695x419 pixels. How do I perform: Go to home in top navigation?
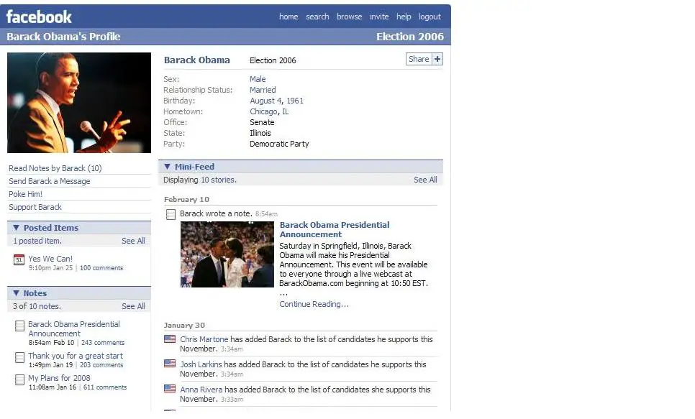289,17
